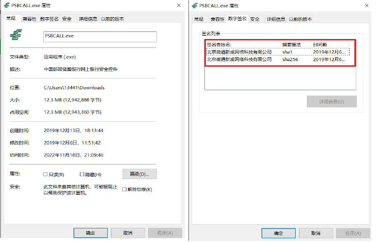The image size is (376, 242).
Task: Select 数字签名 tab in right window
Action: click(x=237, y=19)
